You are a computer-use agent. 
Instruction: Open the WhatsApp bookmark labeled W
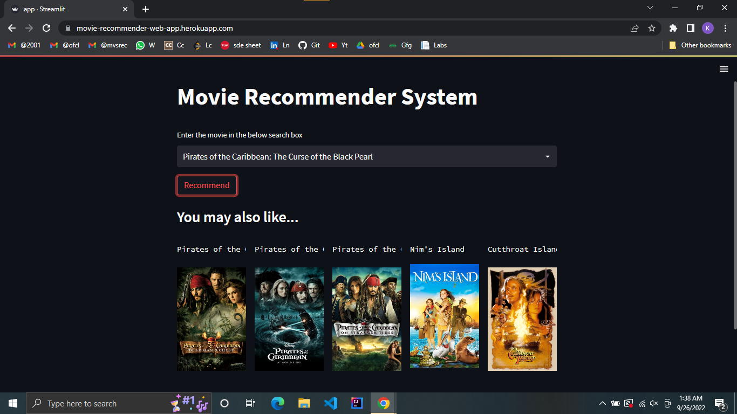point(145,45)
